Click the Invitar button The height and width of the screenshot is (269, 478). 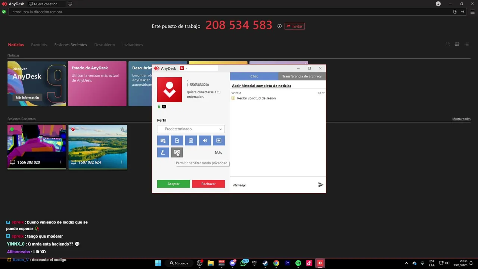(x=294, y=26)
